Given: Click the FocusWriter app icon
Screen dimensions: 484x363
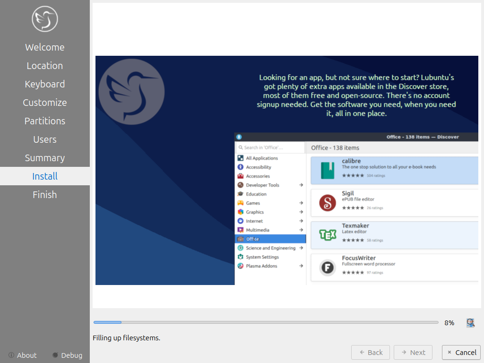Looking at the screenshot, I should (327, 268).
